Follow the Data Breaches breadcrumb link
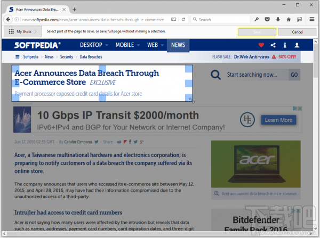Screen dimensions: 320x238 click(x=91, y=57)
